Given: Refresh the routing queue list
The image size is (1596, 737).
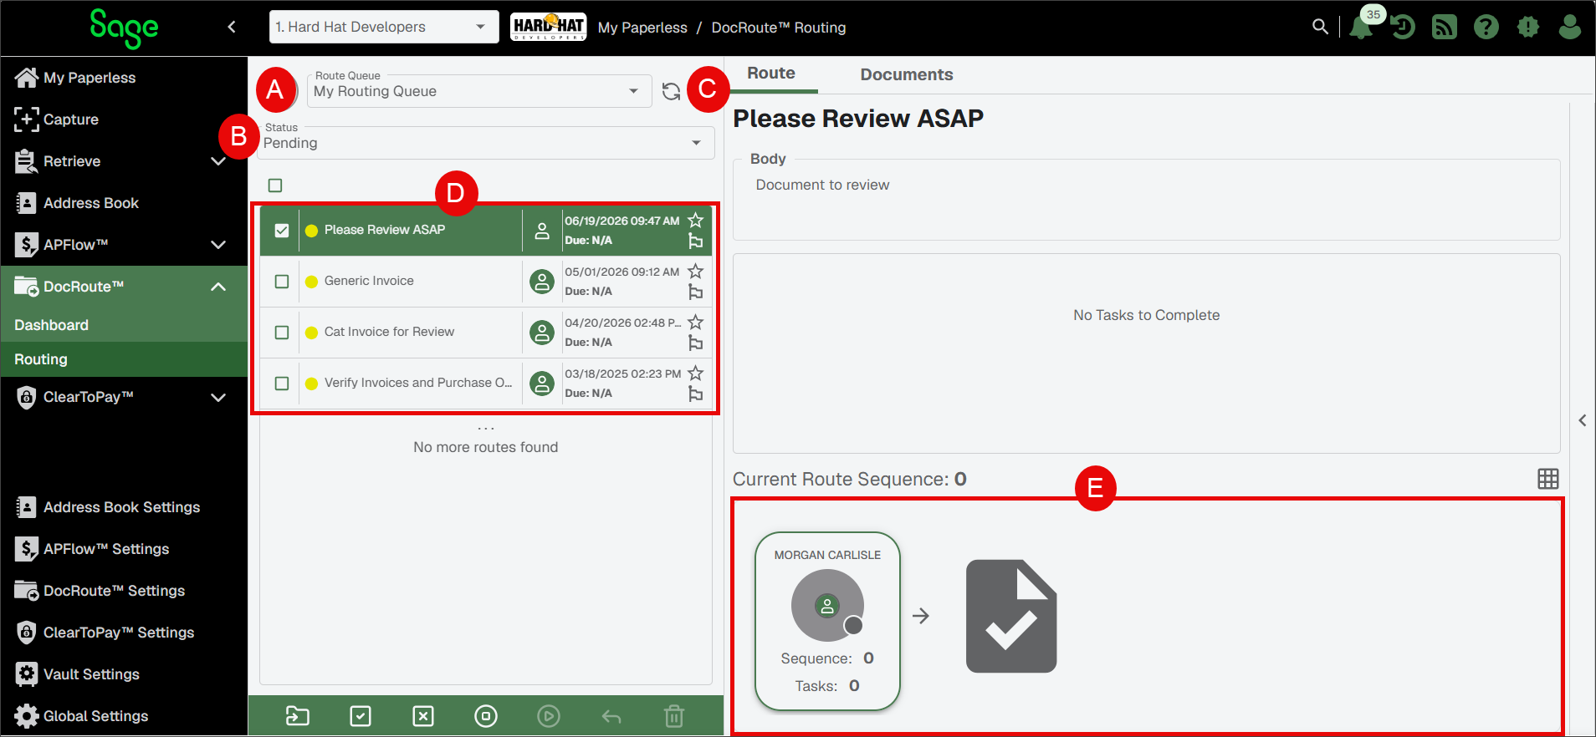Looking at the screenshot, I should point(671,91).
